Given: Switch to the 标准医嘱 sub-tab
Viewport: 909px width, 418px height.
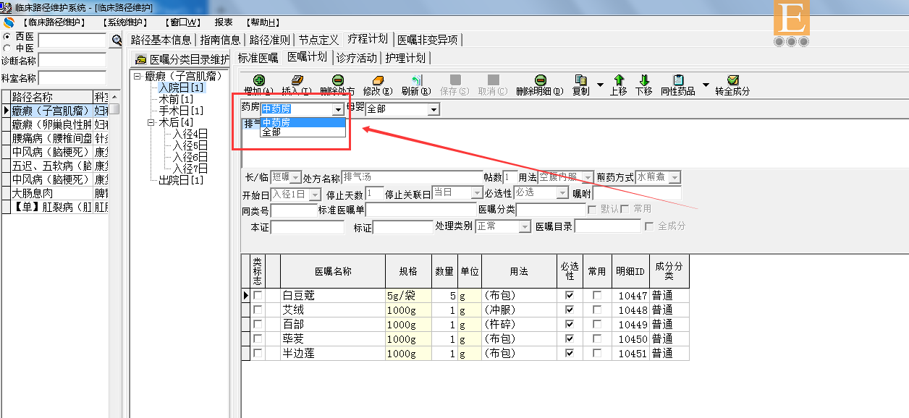Looking at the screenshot, I should (x=258, y=58).
